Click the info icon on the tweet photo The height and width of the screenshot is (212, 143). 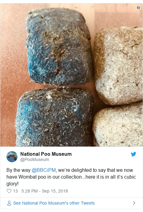[x=138, y=8]
